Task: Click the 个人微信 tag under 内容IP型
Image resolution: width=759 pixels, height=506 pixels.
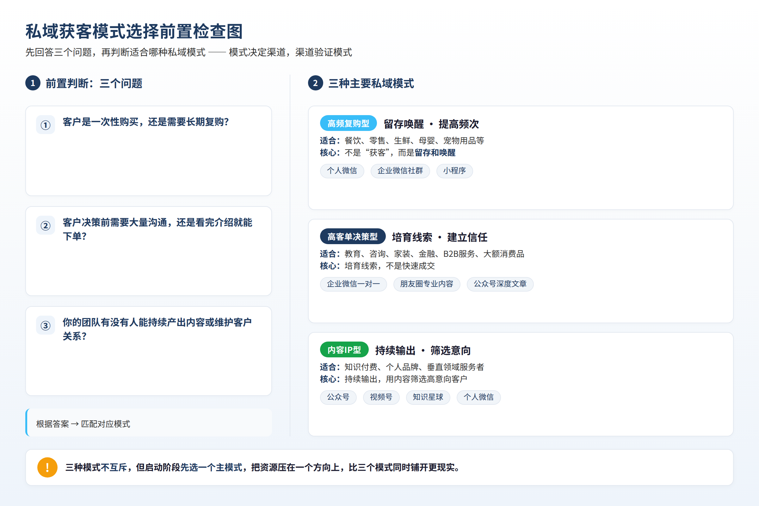Action: (x=478, y=397)
